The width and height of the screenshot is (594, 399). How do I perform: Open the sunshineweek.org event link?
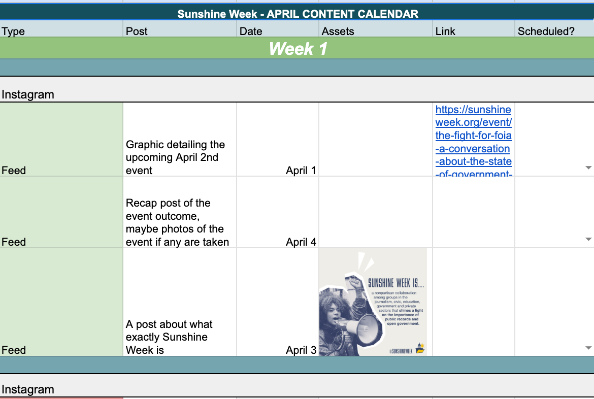click(474, 141)
